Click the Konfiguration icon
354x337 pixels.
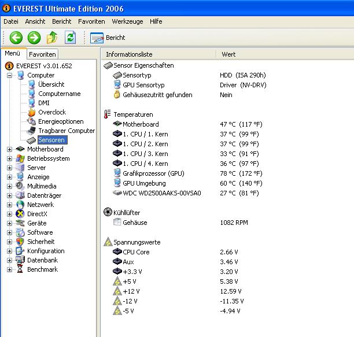[20, 251]
